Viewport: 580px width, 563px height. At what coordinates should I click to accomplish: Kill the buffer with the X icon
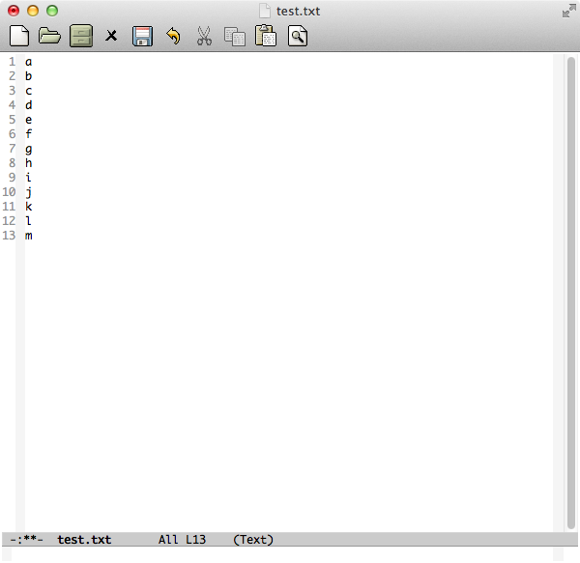111,36
